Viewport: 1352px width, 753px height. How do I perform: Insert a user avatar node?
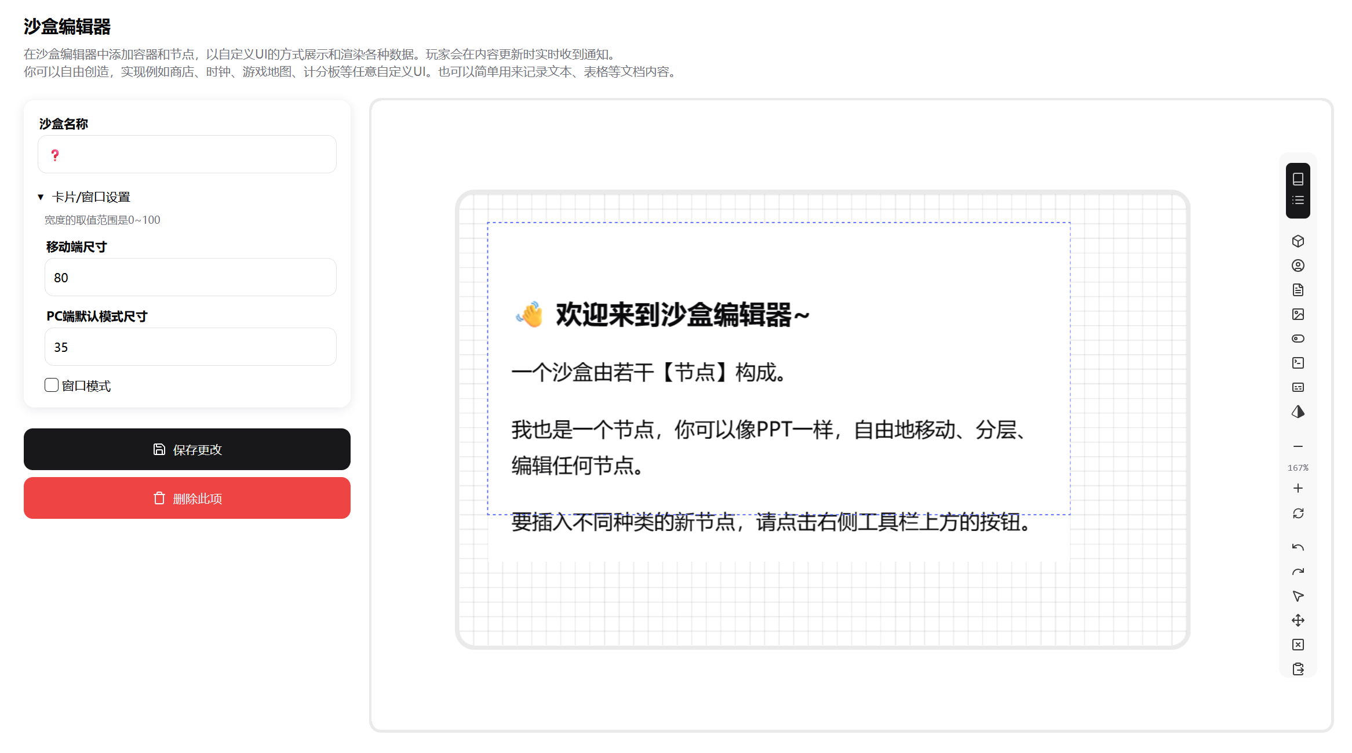tap(1298, 265)
